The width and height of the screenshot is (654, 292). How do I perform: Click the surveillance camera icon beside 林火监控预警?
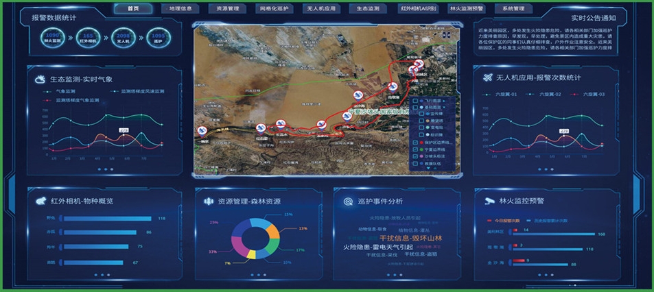tap(489, 201)
